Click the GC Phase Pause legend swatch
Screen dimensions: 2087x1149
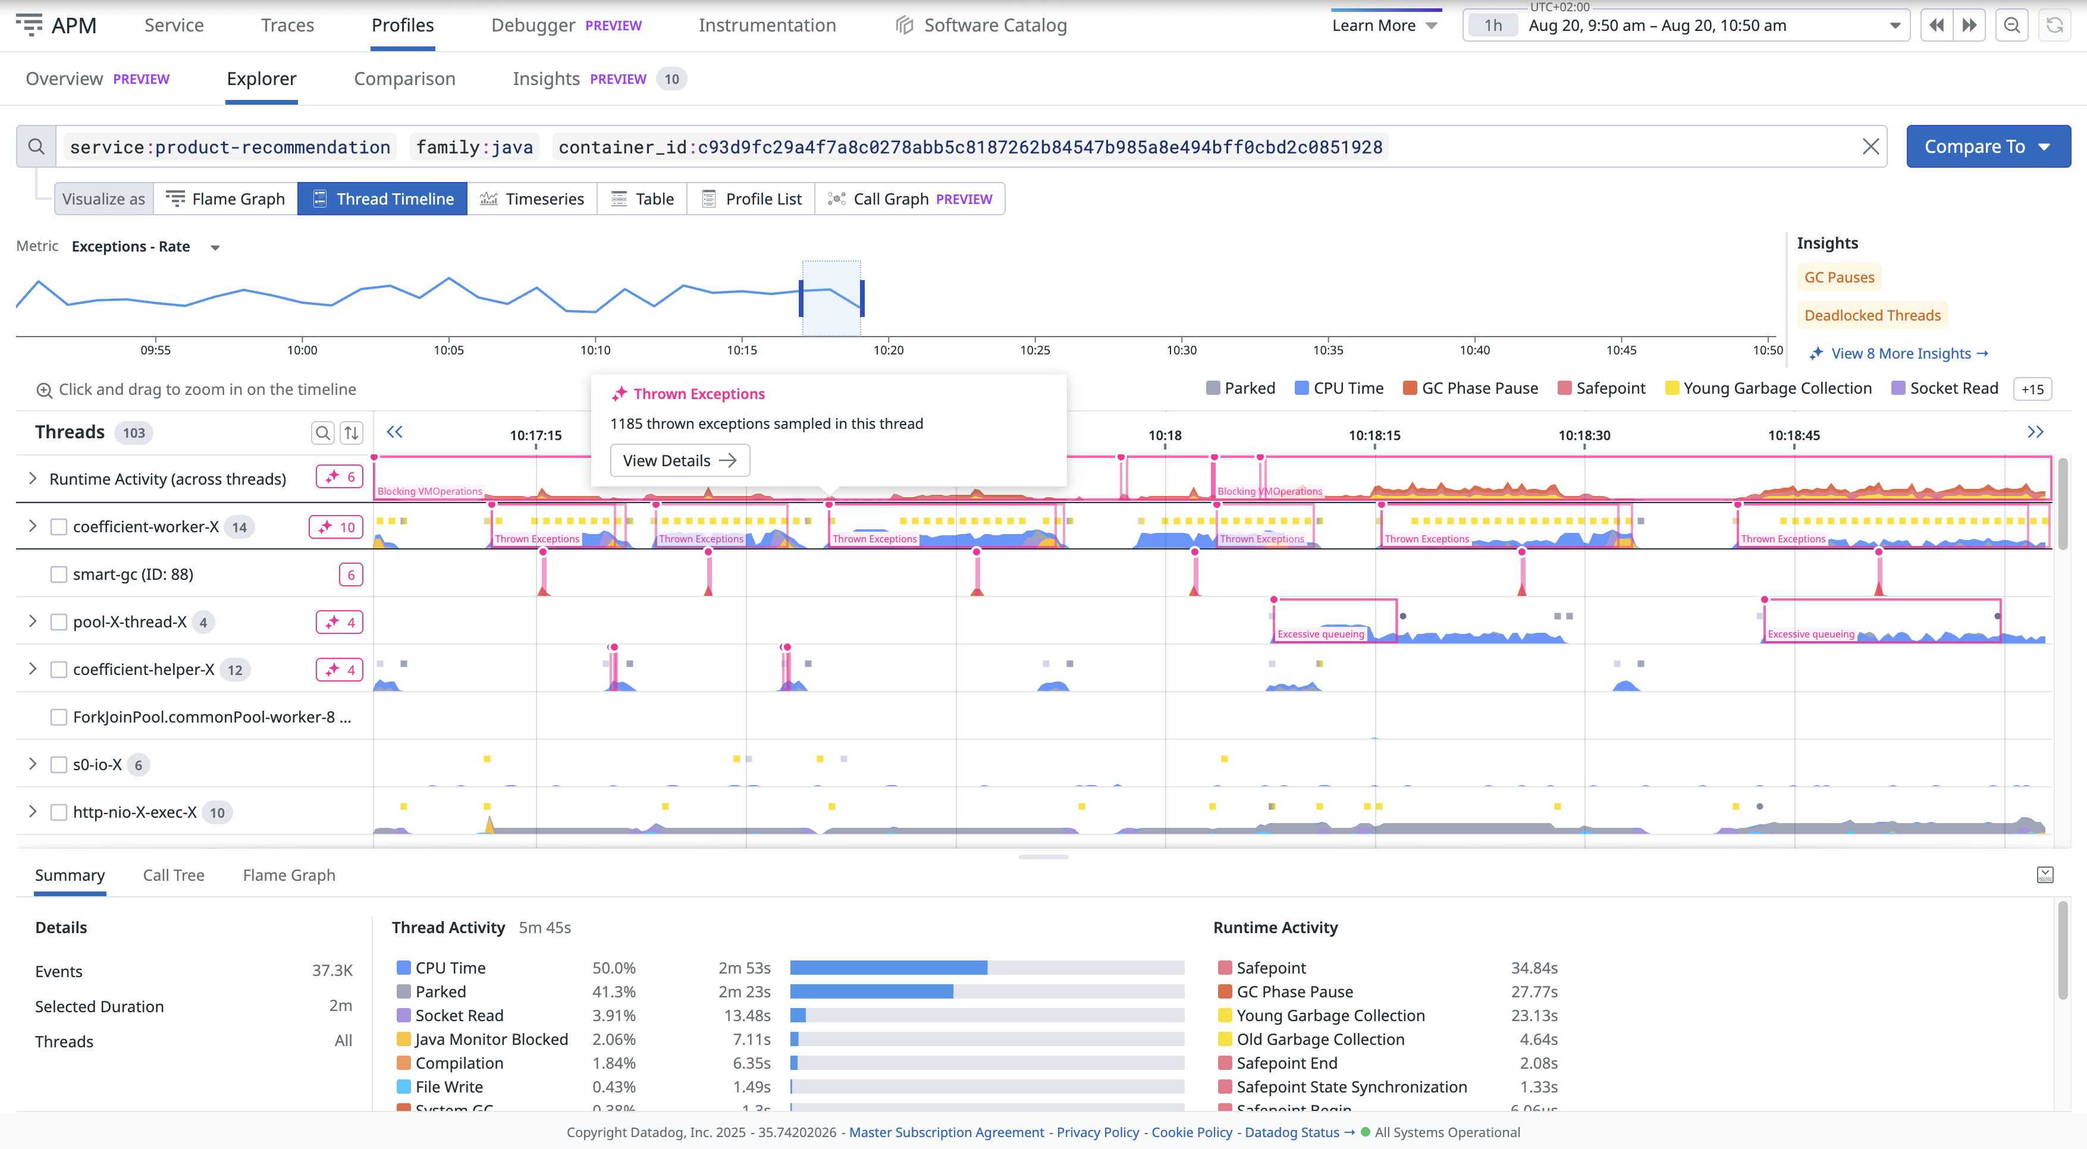(1411, 388)
